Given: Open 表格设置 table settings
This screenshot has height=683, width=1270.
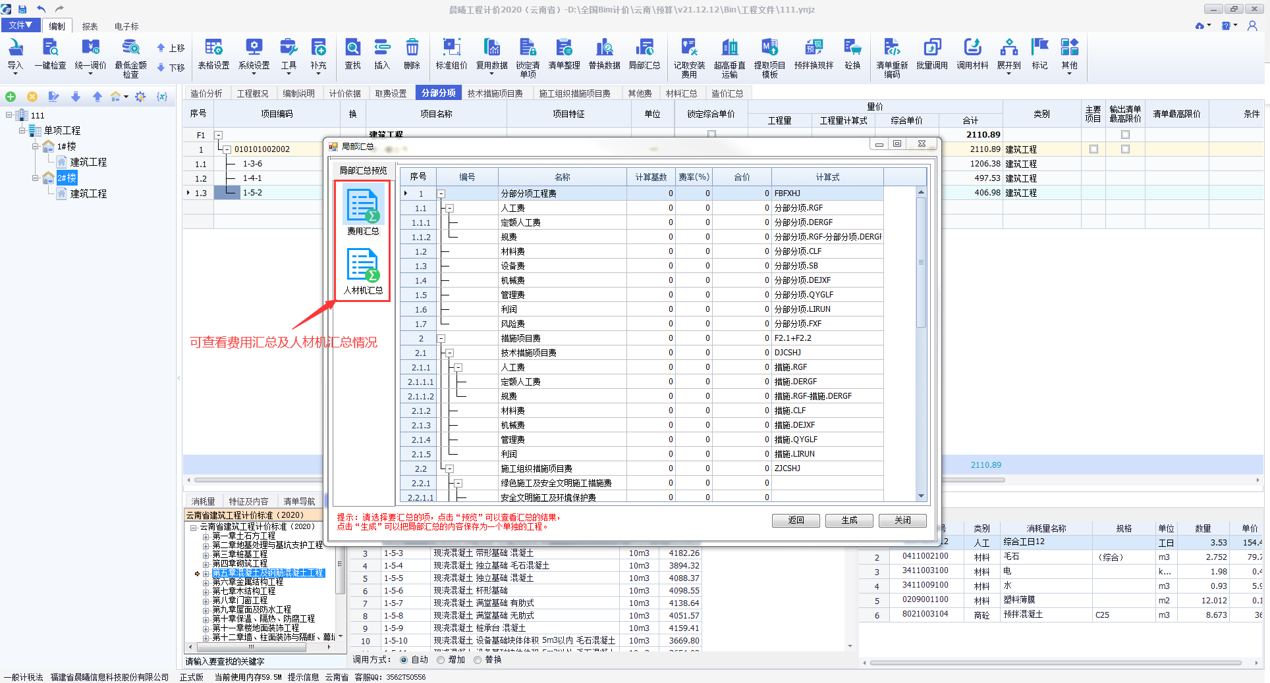Looking at the screenshot, I should point(213,53).
